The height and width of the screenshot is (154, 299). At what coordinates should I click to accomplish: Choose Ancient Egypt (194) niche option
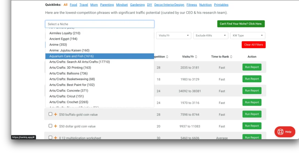coord(100,39)
